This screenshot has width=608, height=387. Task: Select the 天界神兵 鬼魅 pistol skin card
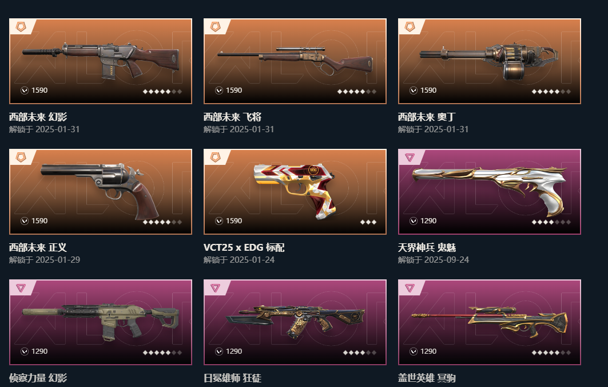point(490,192)
